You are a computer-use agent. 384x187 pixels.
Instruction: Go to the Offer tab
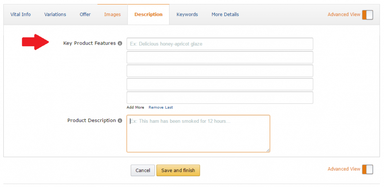(x=85, y=15)
